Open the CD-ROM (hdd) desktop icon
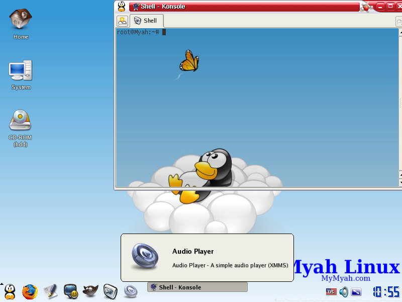The height and width of the screenshot is (302, 402). pyautogui.click(x=20, y=128)
